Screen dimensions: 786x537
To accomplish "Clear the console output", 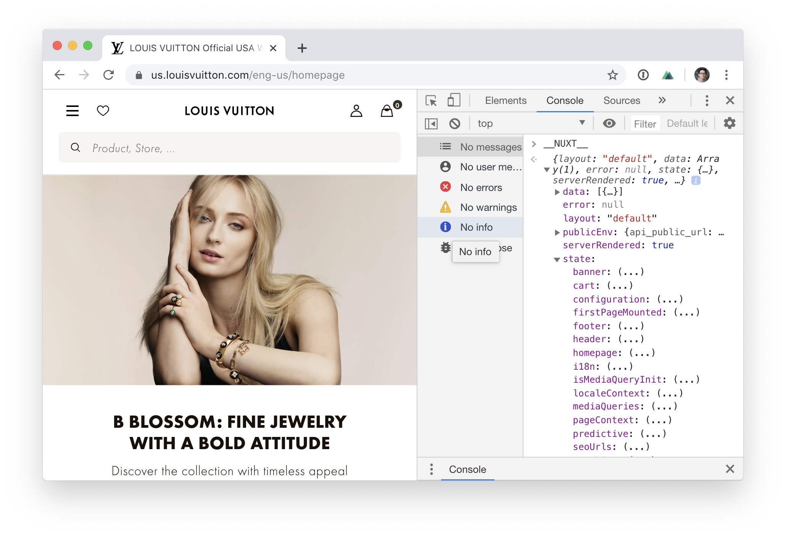I will (454, 124).
